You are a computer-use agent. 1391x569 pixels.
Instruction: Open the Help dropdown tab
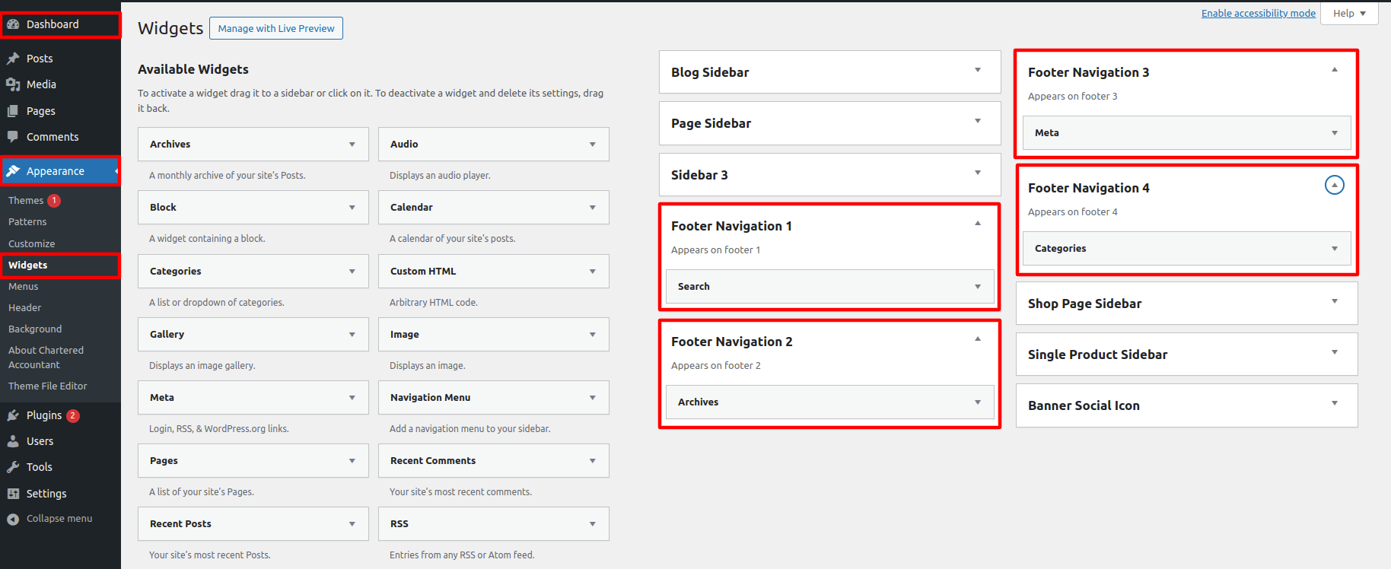(x=1349, y=14)
